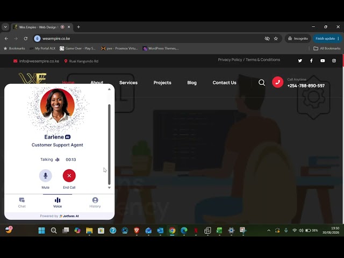Click the Wi-Fi network tray icon

tap(295, 231)
